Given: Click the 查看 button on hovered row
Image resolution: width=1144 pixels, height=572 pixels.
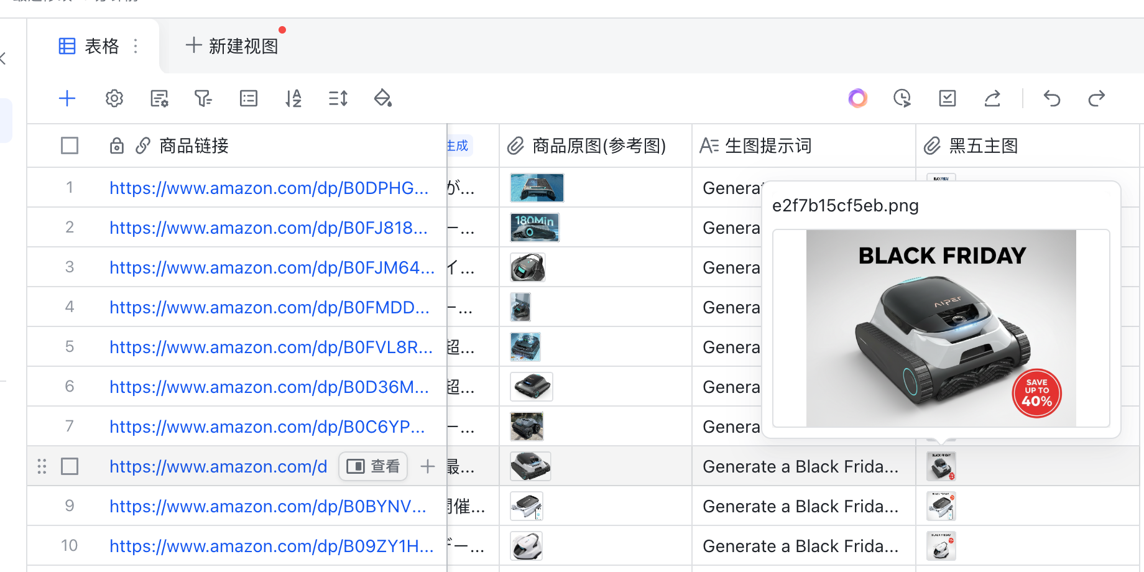Looking at the screenshot, I should click(373, 466).
